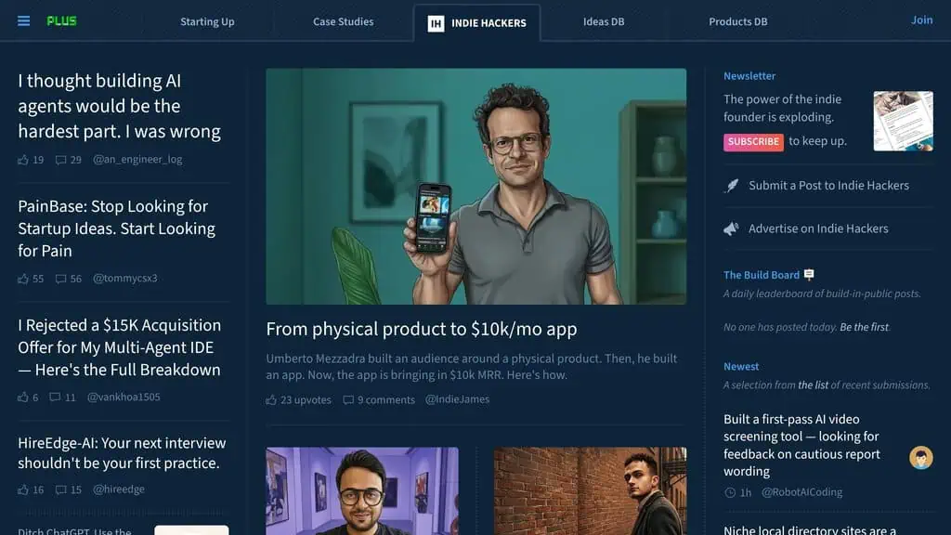The width and height of the screenshot is (951, 535).
Task: Visit @hireedge profile
Action: click(118, 489)
